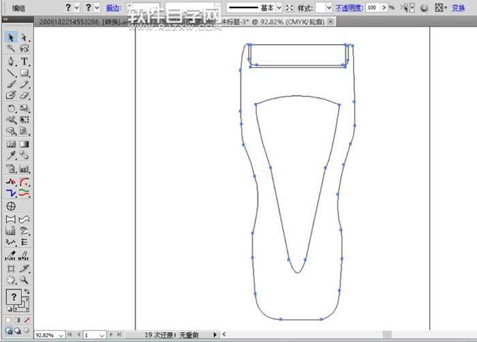Click the 变换 transform link
The width and height of the screenshot is (477, 342).
[459, 7]
